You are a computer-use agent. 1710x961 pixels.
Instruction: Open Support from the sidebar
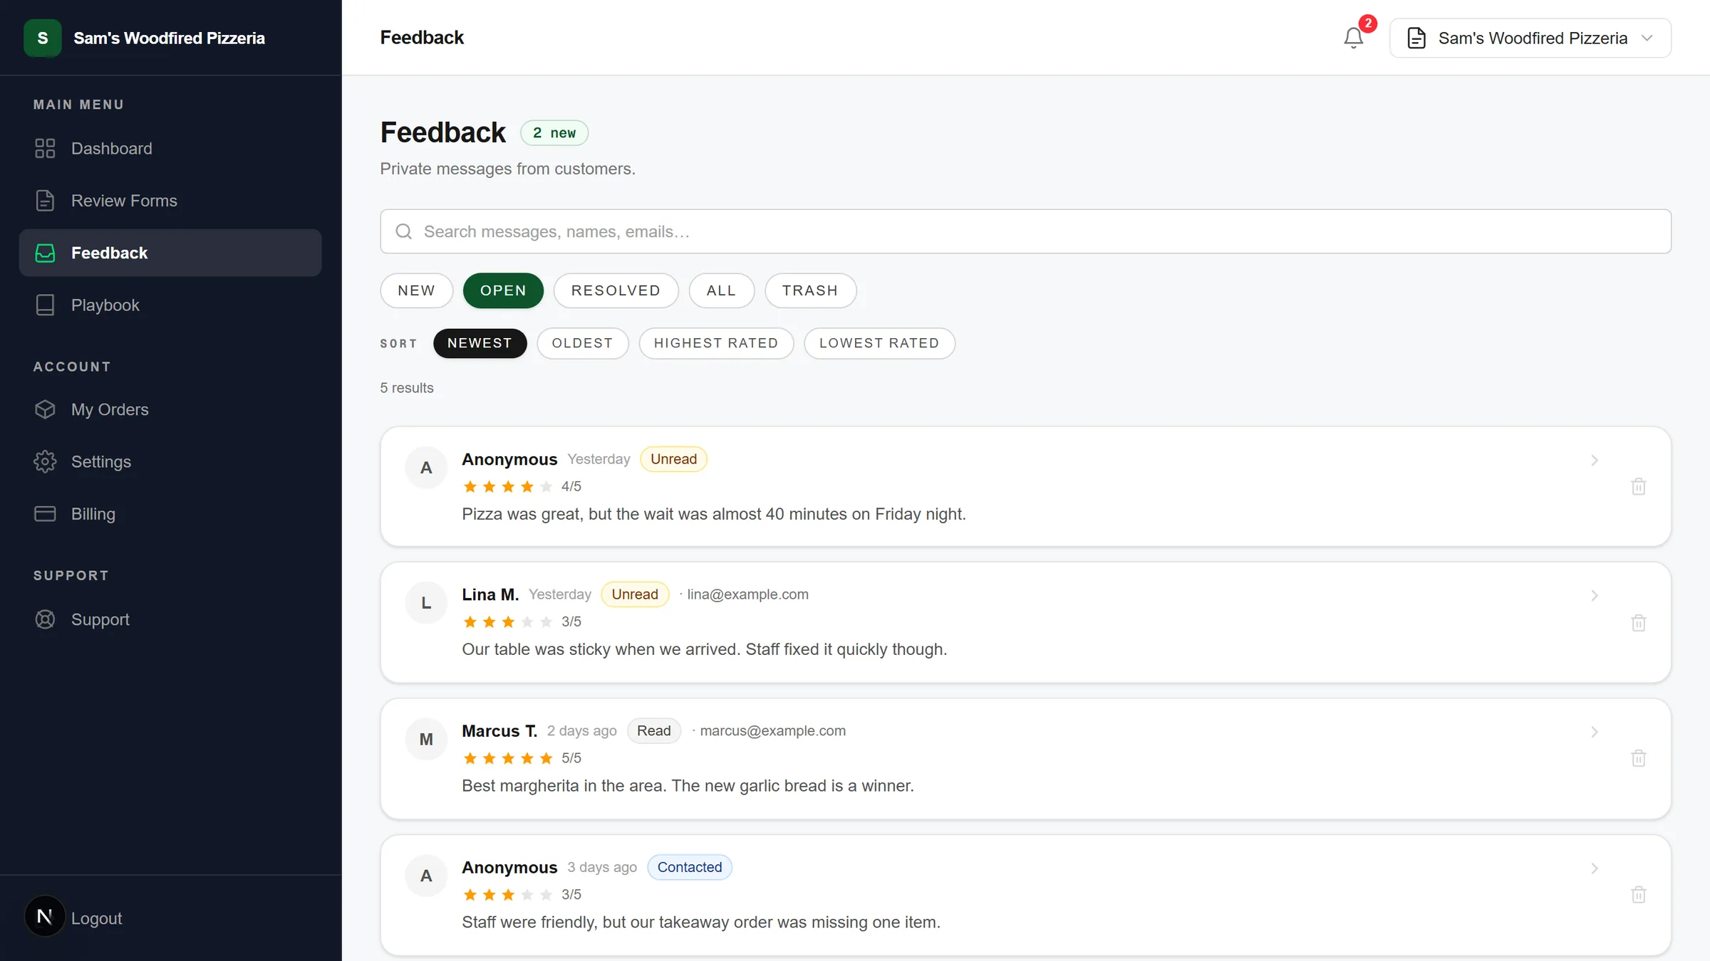(170, 619)
